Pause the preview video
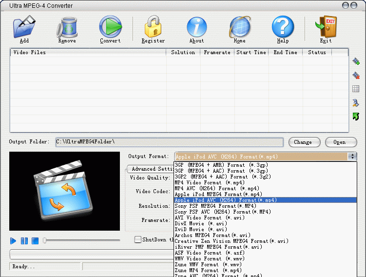This screenshot has height=277, width=366. point(24,241)
